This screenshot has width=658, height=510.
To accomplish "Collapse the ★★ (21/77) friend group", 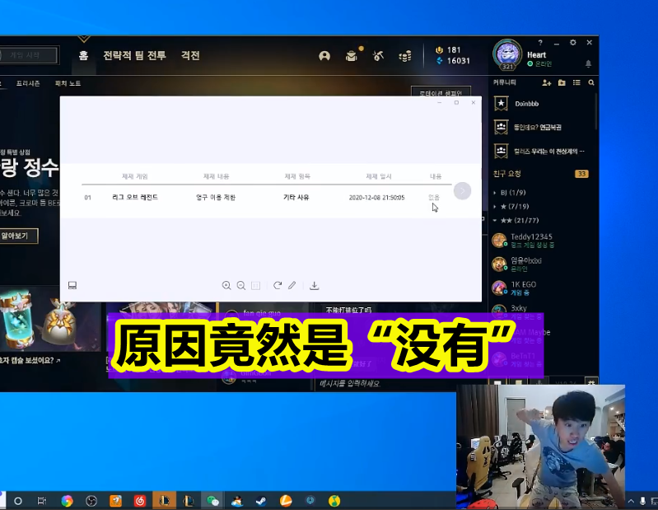I will pyautogui.click(x=516, y=220).
